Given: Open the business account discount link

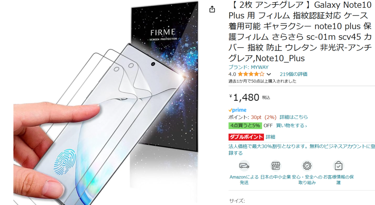Looking at the screenshot, I should coord(302,150).
